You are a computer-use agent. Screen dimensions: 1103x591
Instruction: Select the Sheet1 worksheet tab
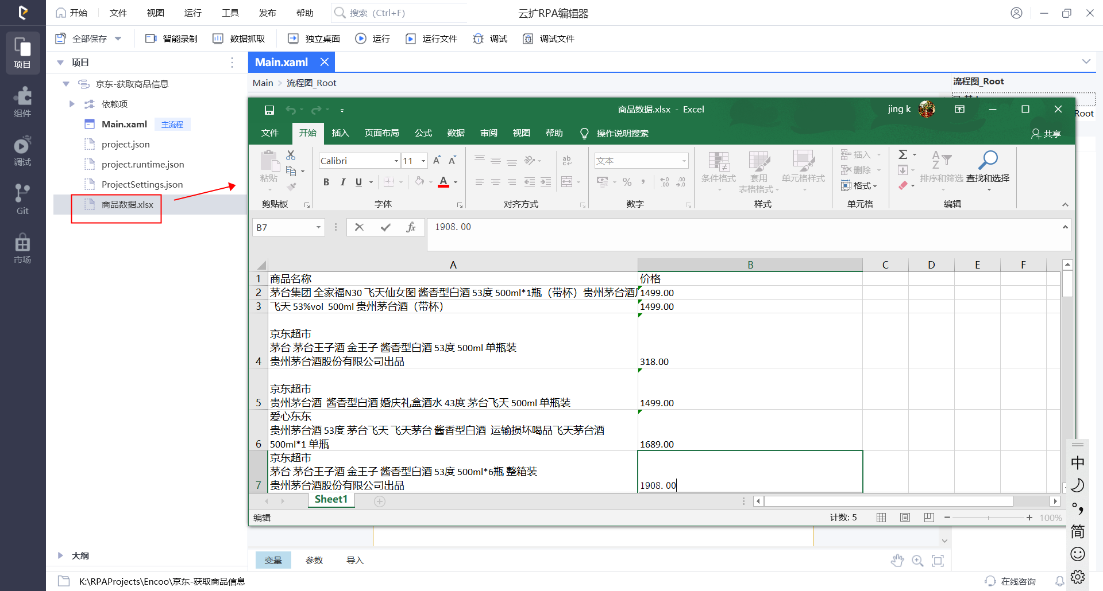331,500
